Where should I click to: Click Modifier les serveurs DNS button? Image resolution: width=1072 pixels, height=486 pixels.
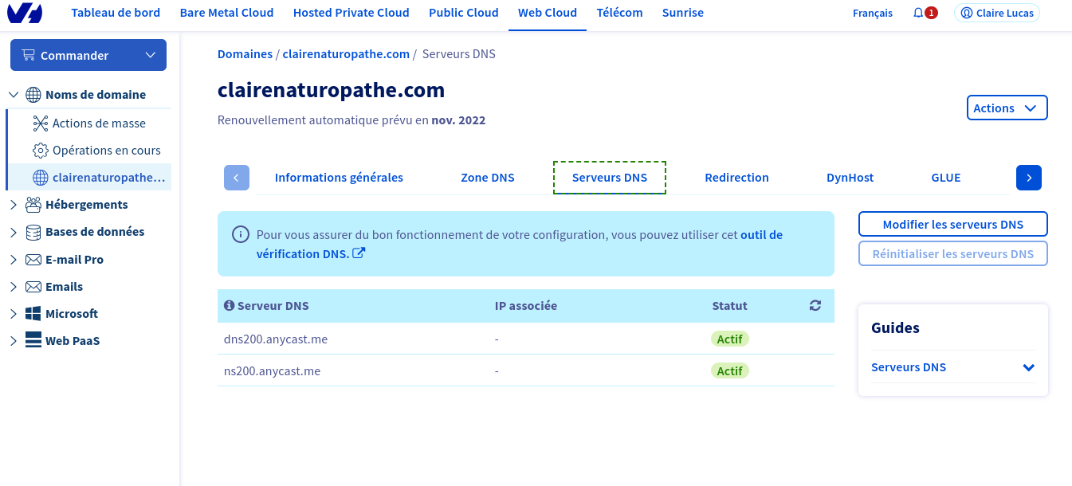coord(952,225)
